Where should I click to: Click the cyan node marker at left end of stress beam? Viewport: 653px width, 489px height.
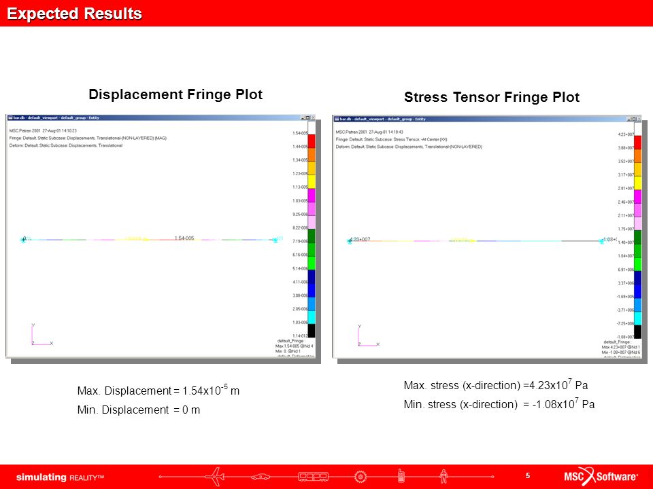350,241
